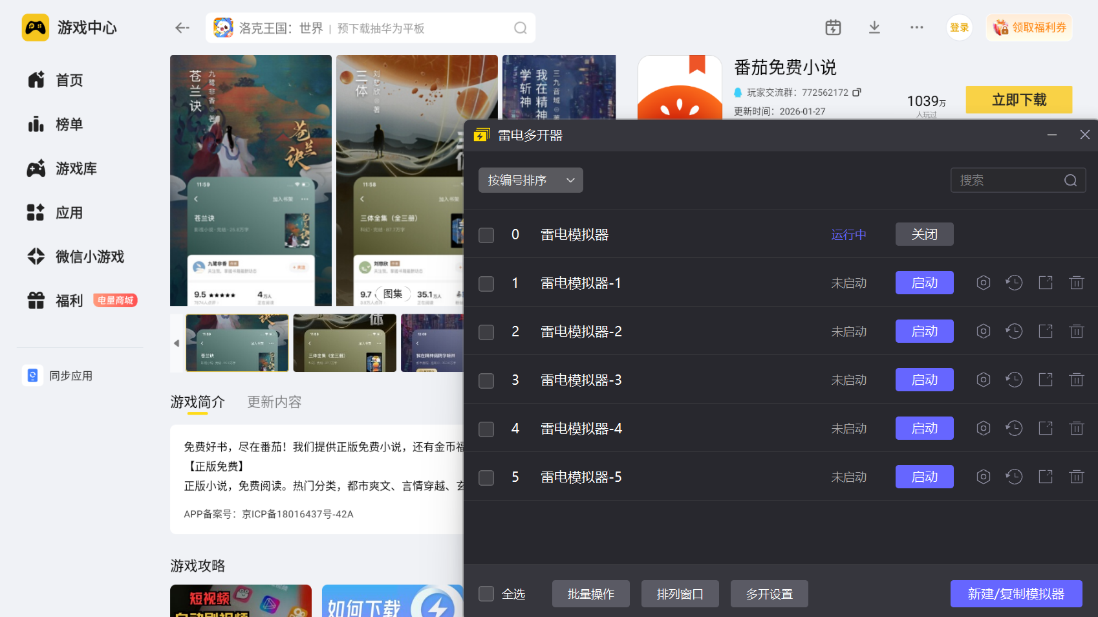The image size is (1098, 617).
Task: Open backup/restore for 雷电模拟器-1
Action: (1014, 283)
